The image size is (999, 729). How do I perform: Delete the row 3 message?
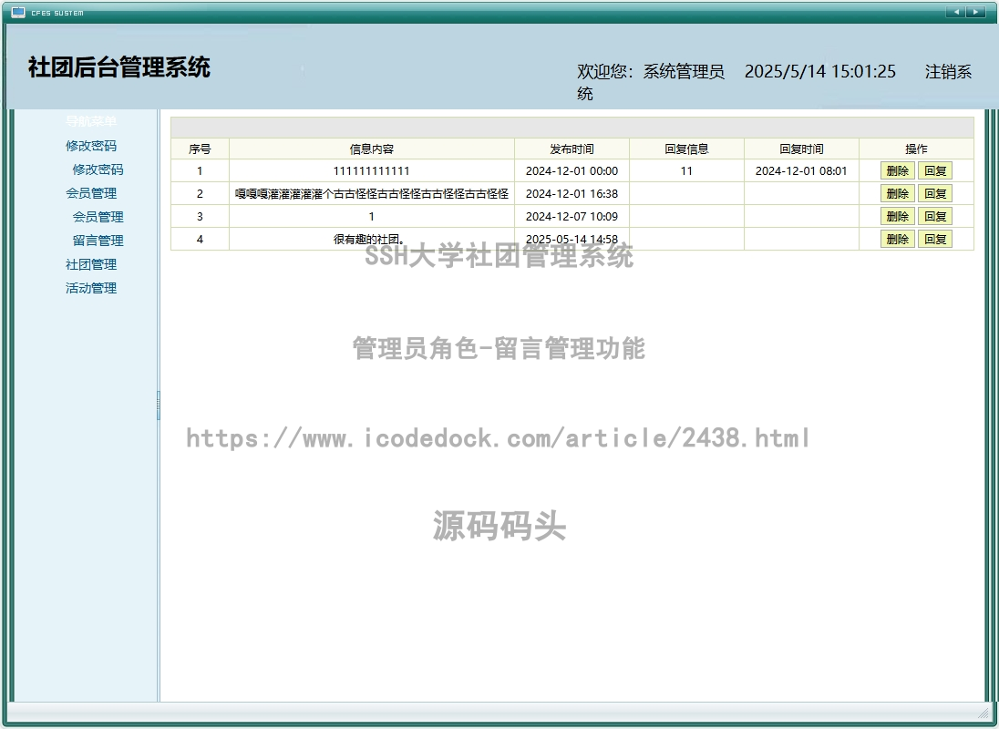point(897,217)
